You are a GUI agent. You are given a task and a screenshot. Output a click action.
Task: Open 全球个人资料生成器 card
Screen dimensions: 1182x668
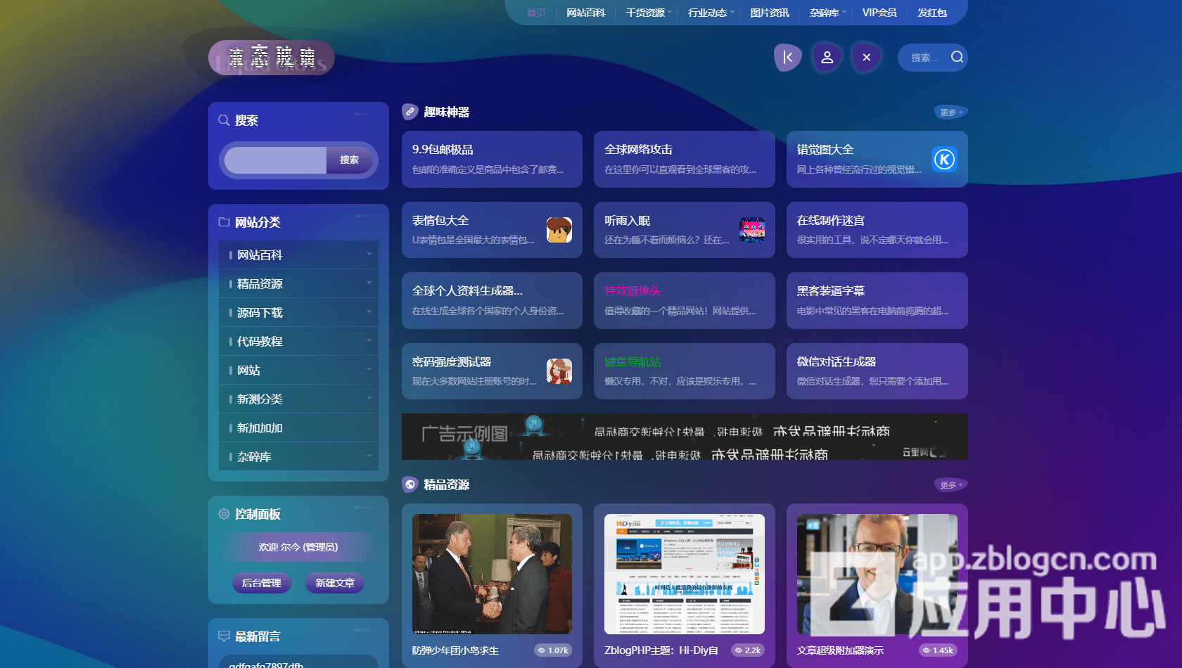492,300
